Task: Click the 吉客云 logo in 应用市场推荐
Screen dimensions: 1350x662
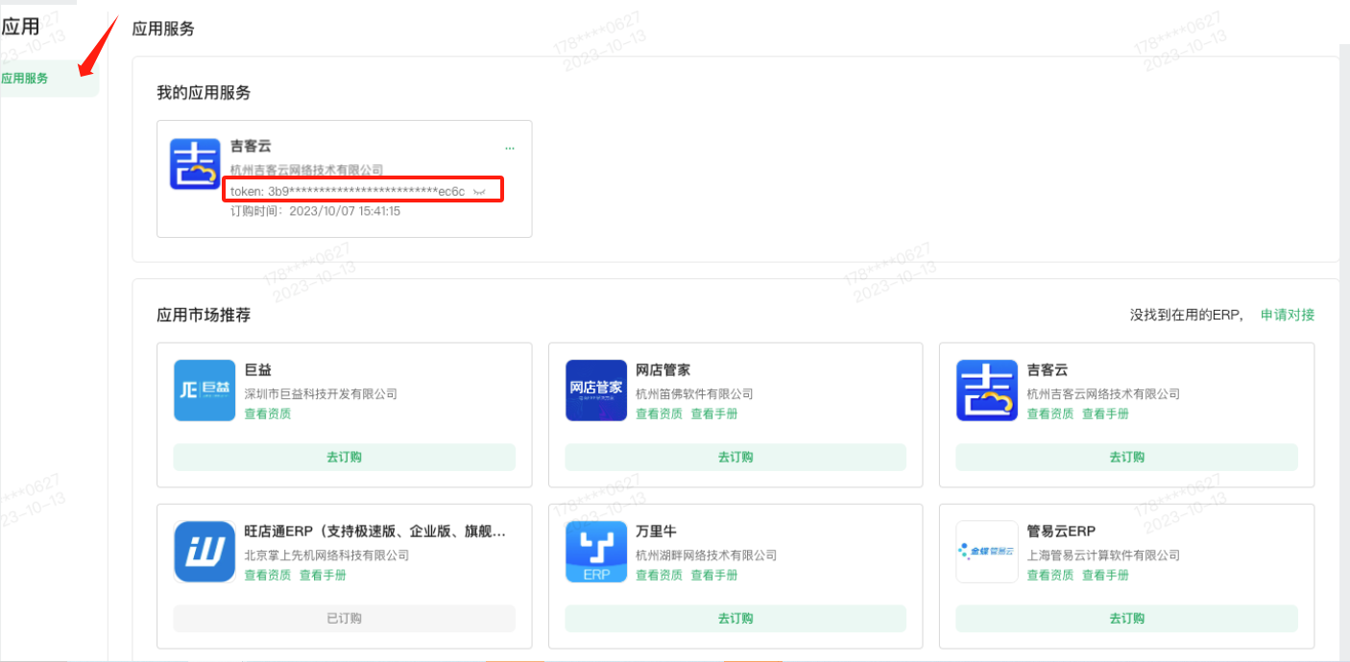Action: (x=987, y=390)
